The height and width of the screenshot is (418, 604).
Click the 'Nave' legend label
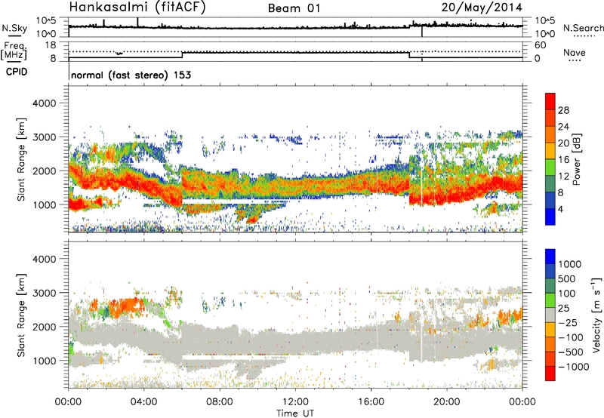[x=575, y=53]
